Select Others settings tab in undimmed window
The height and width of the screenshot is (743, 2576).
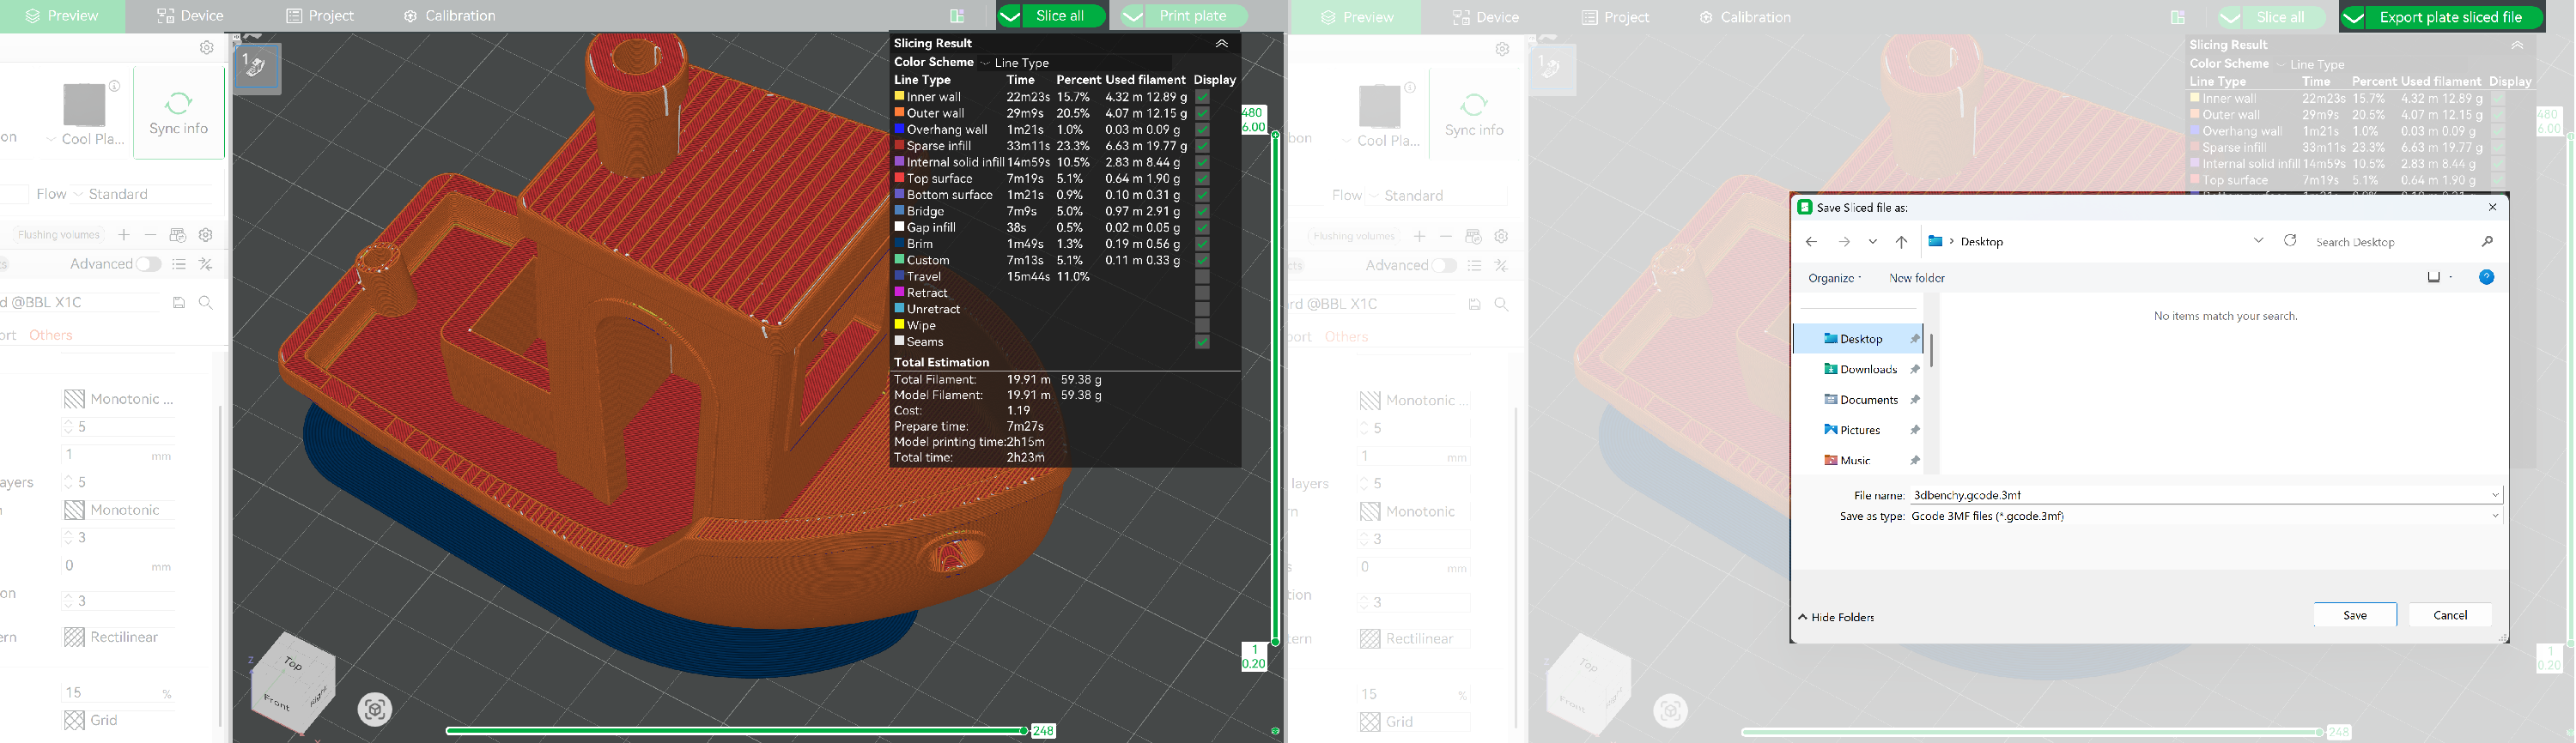pyautogui.click(x=51, y=335)
